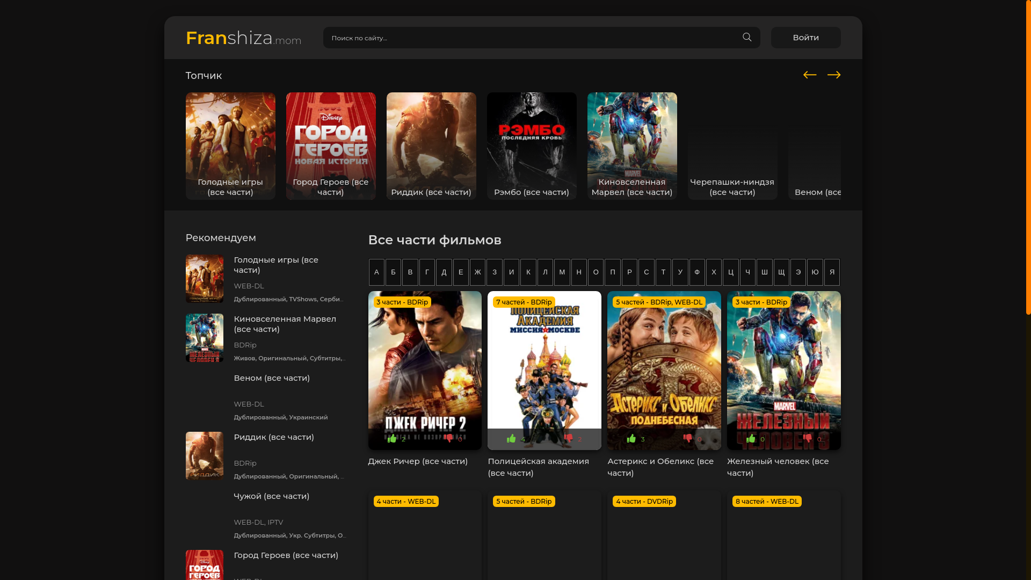Click the next arrow in Топчик carousel
Screen dimensions: 1031x580
pos(834,75)
